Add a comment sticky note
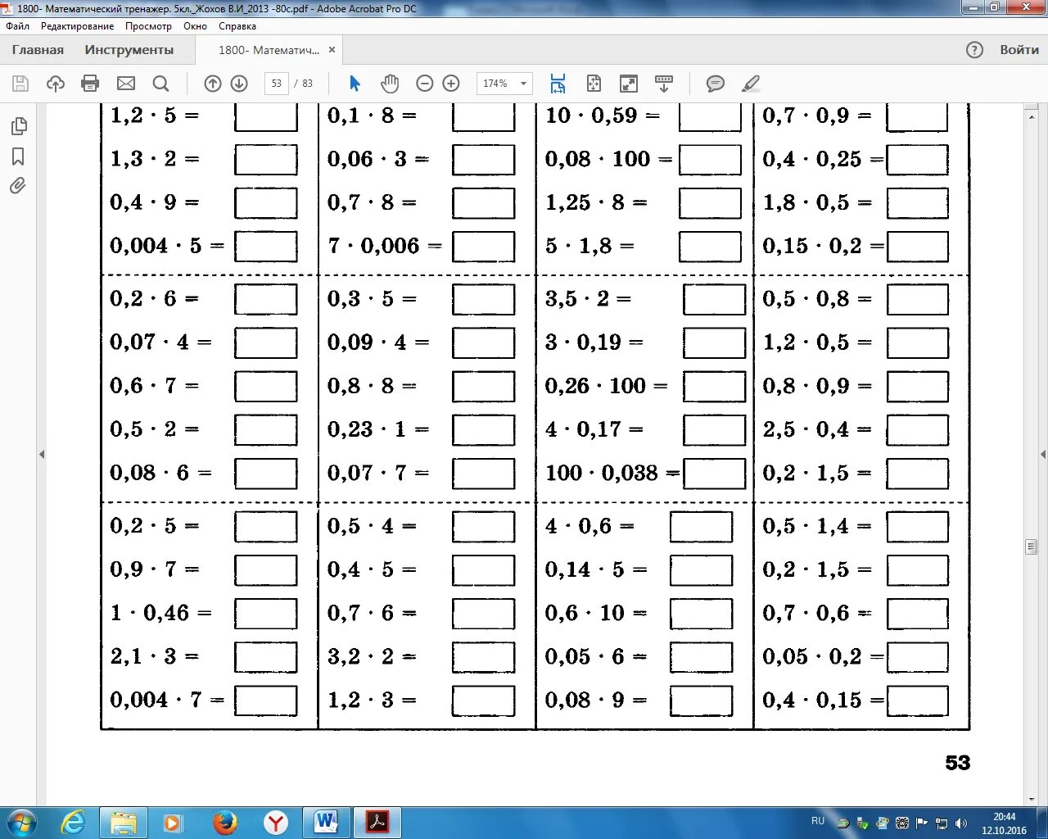This screenshot has width=1048, height=839. (x=716, y=84)
